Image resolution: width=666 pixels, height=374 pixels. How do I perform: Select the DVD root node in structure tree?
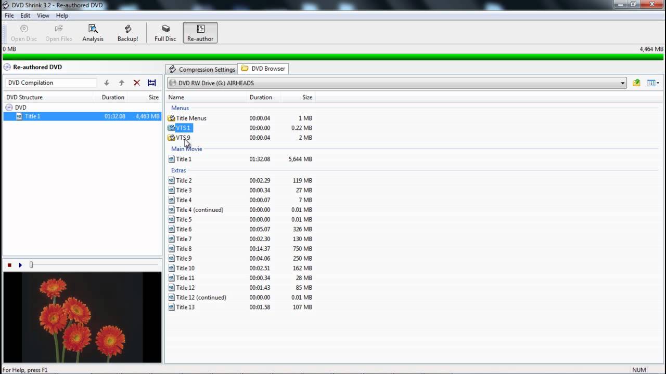click(x=16, y=108)
